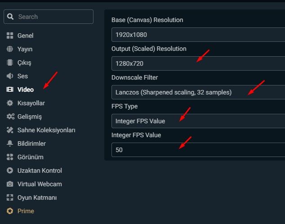Click the Gelişmiş gears icon
This screenshot has width=285, height=224.
[10, 116]
